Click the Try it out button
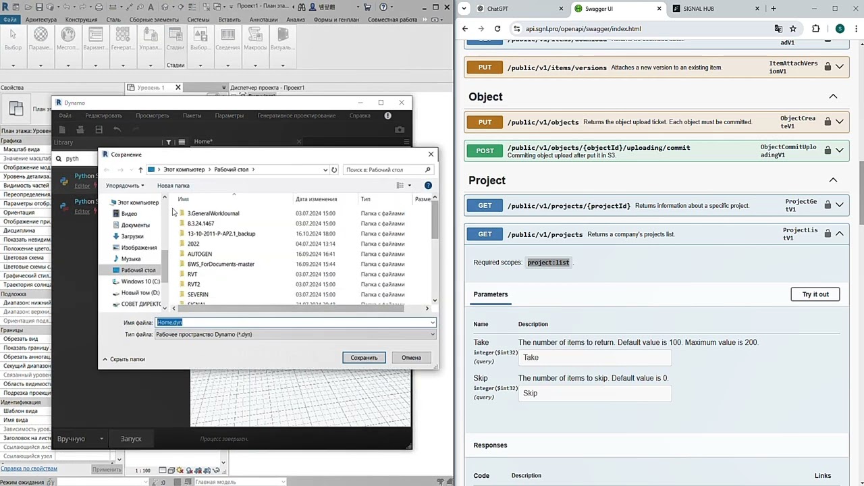This screenshot has height=486, width=864. [815, 294]
